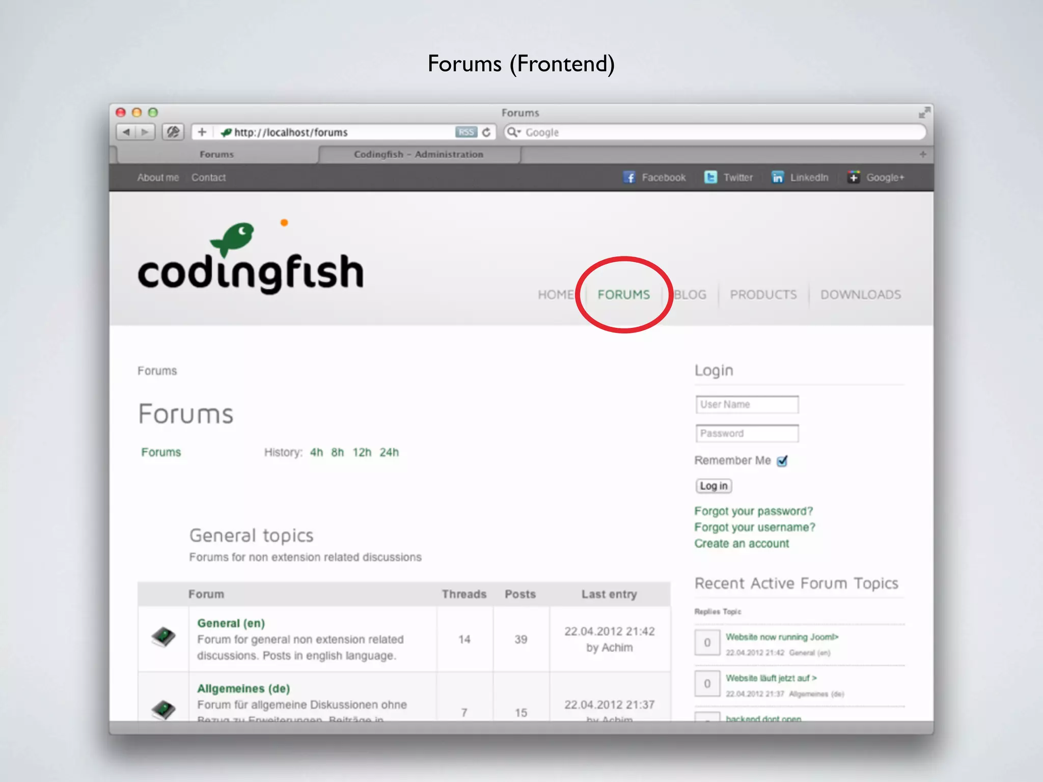Click Forgot your password? link
Screen dimensions: 1043x782
(754, 511)
